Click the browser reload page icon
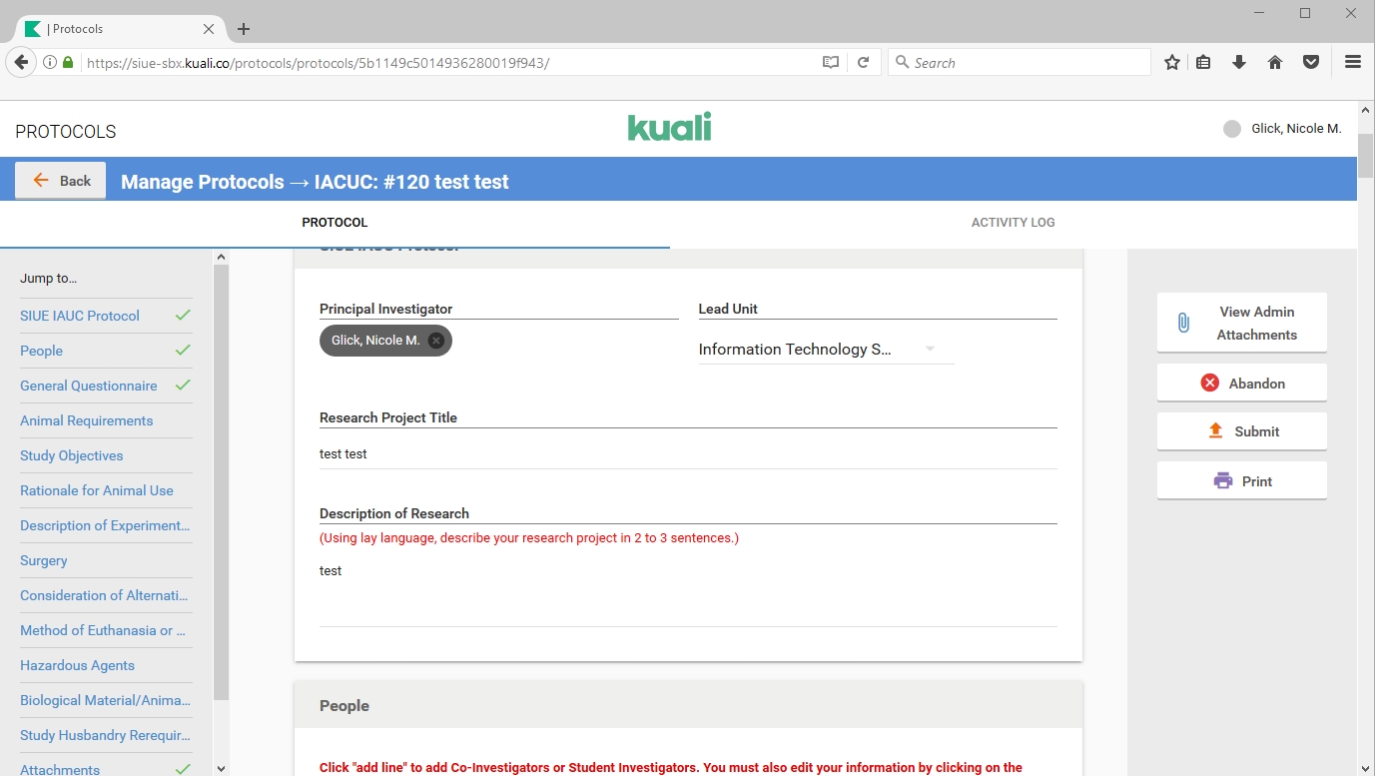The width and height of the screenshot is (1375, 776). tap(863, 62)
